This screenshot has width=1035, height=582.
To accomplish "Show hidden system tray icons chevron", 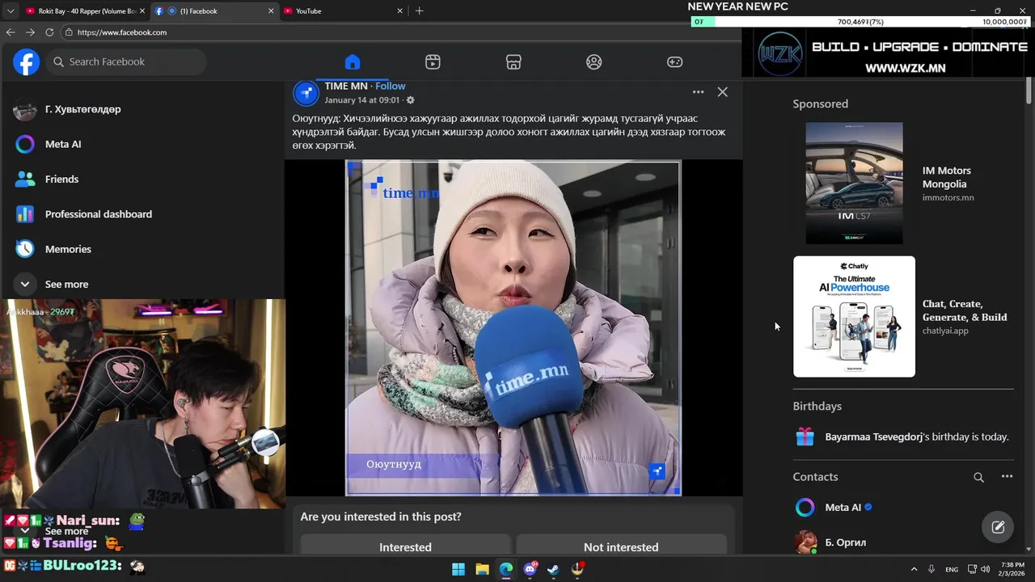I will (914, 569).
